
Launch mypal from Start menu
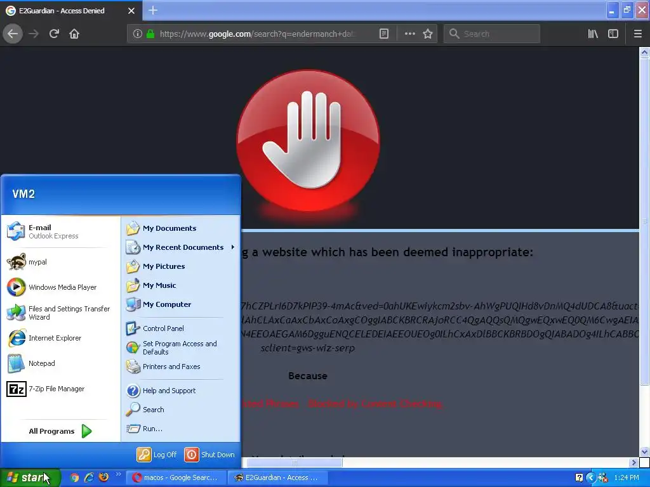(60, 262)
